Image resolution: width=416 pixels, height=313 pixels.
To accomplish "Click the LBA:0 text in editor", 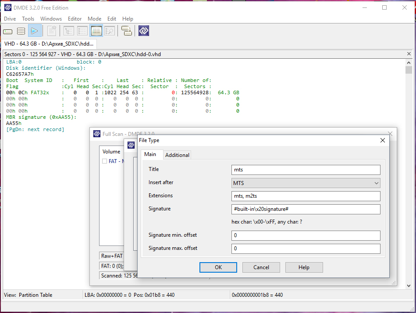I will [x=14, y=62].
